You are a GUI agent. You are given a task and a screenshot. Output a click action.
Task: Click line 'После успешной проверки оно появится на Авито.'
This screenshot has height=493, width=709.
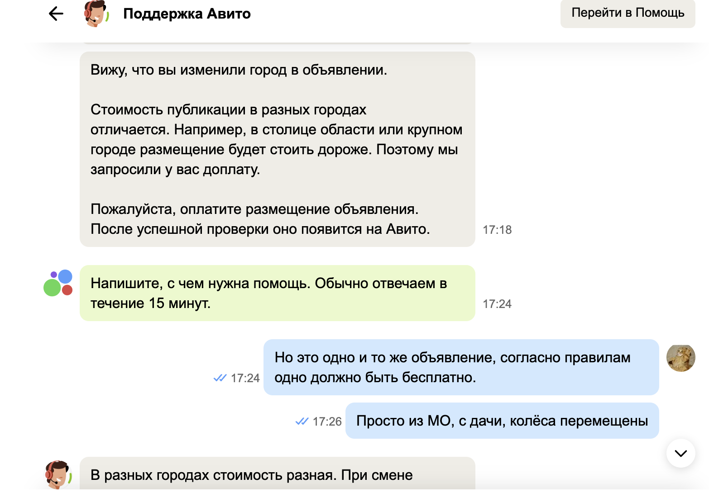[260, 229]
